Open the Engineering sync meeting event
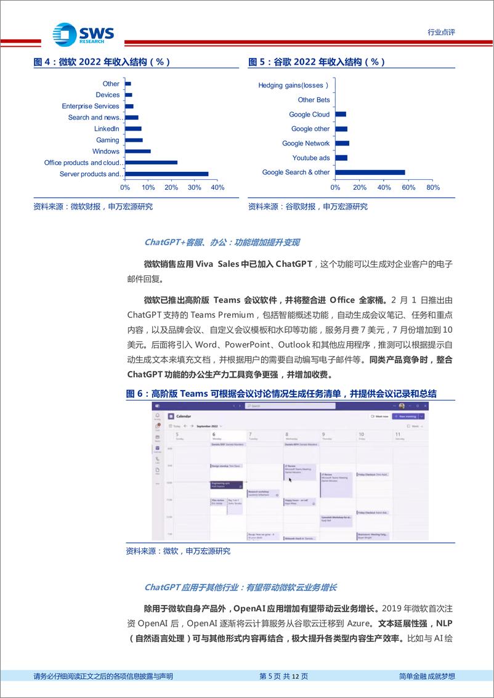Viewport: 494px width, 698px height. coord(227,485)
